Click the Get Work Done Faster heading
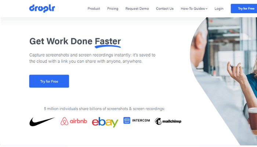The width and height of the screenshot is (257, 147). (x=75, y=41)
